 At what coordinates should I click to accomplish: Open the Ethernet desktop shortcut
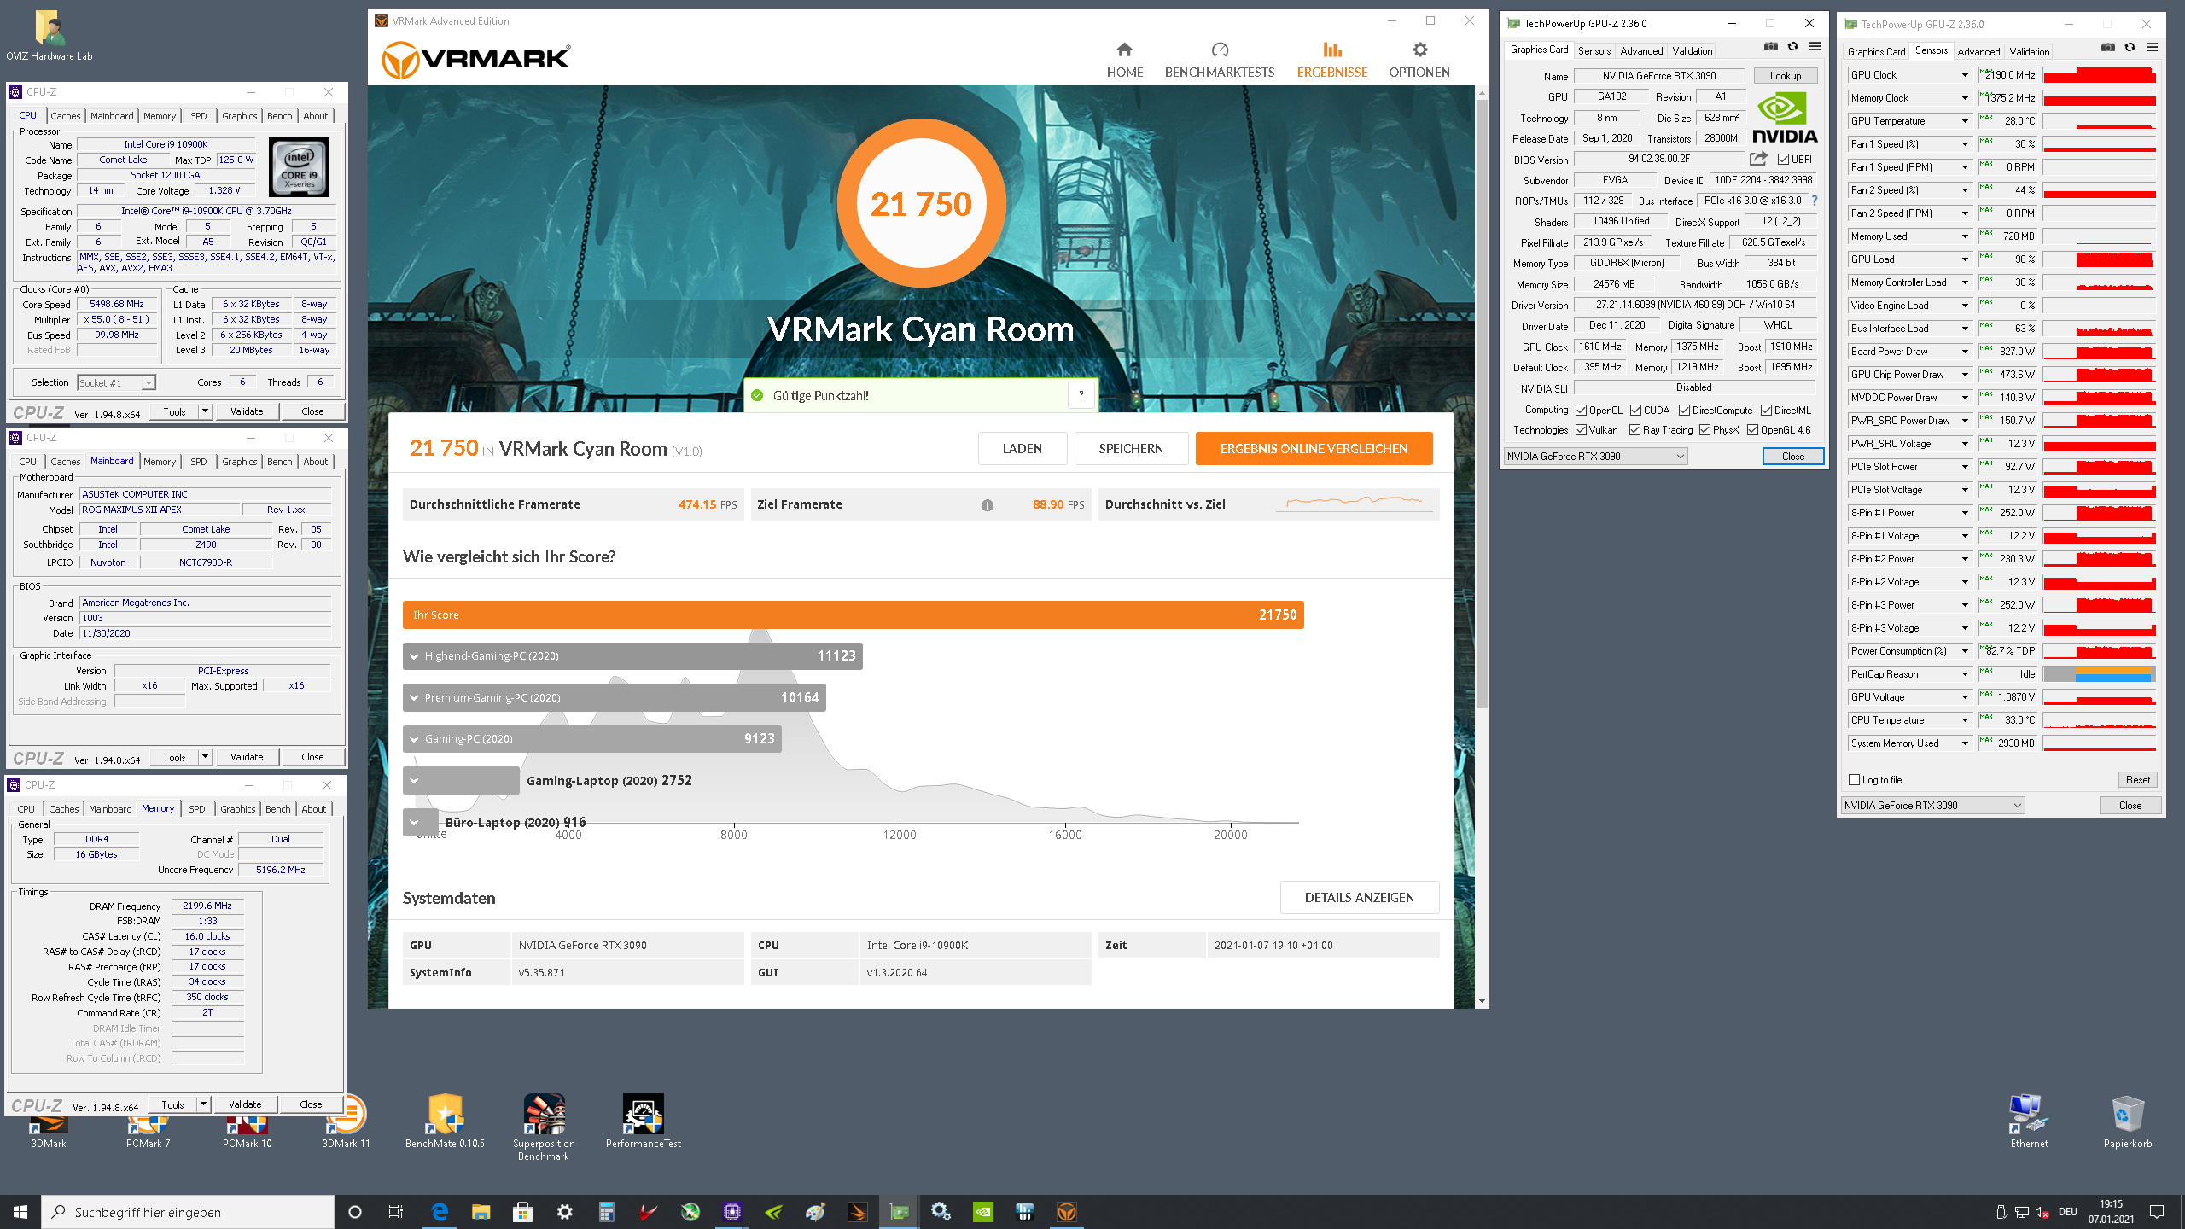click(2029, 1122)
